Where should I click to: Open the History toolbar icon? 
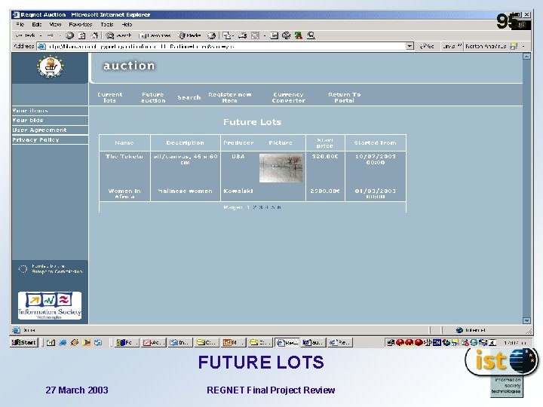click(x=212, y=35)
